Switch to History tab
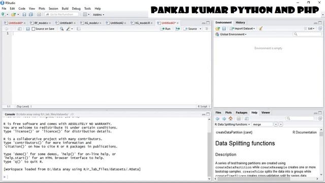 coord(240,22)
